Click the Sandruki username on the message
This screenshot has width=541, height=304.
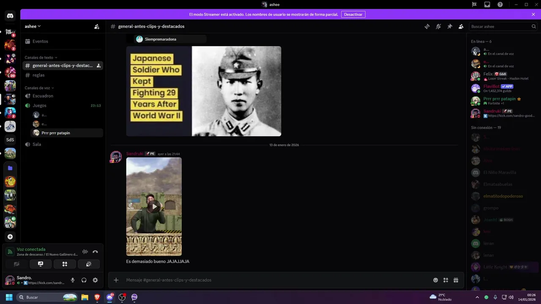click(x=135, y=154)
